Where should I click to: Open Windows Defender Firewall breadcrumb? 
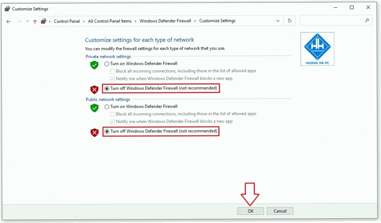click(165, 21)
